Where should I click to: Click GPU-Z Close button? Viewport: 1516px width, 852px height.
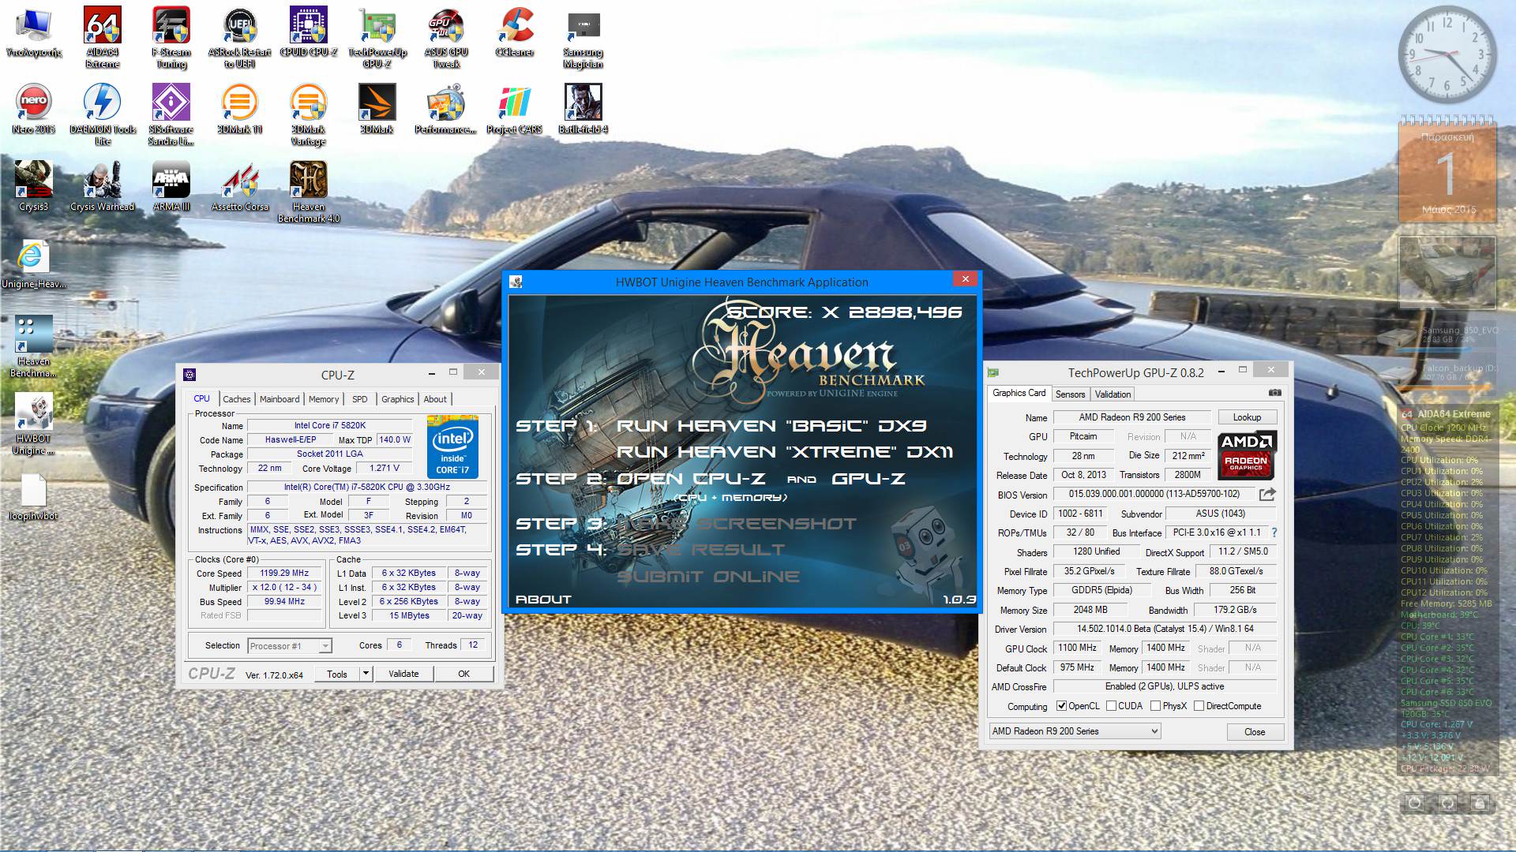click(1255, 732)
